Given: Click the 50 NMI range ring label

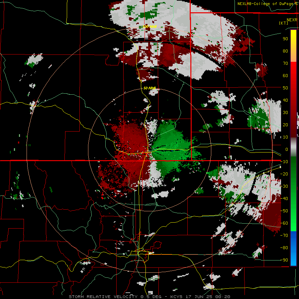Looking at the screenshot, I should coord(149,88).
